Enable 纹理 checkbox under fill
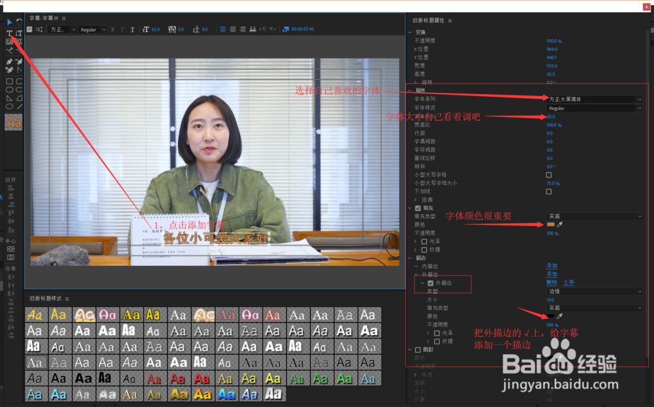The height and width of the screenshot is (407, 654). click(x=424, y=250)
